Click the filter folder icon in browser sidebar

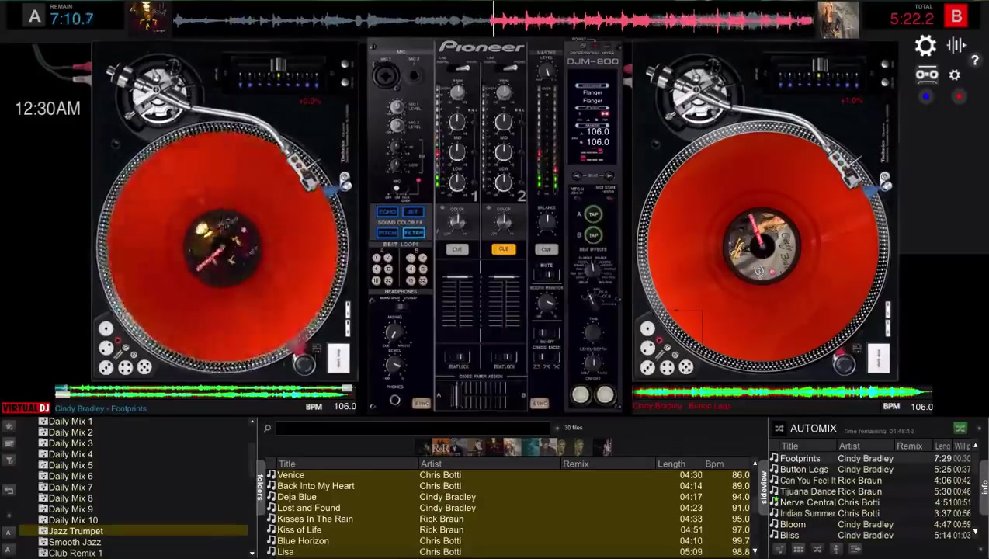pos(9,460)
